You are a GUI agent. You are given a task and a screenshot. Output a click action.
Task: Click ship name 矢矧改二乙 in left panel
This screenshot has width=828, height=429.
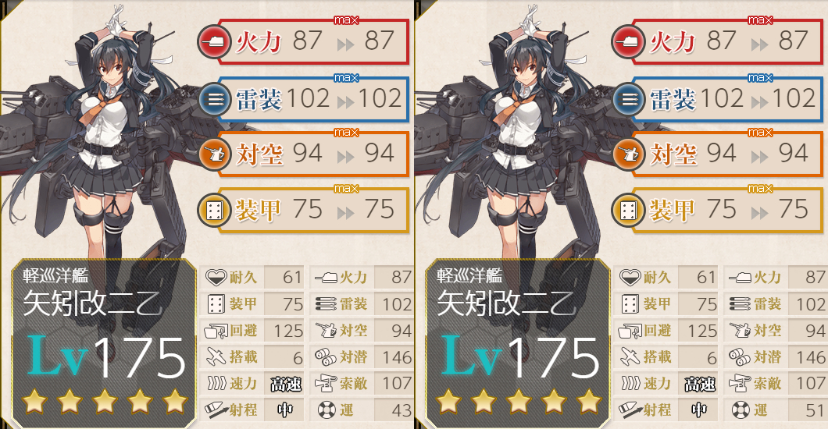[x=93, y=303]
